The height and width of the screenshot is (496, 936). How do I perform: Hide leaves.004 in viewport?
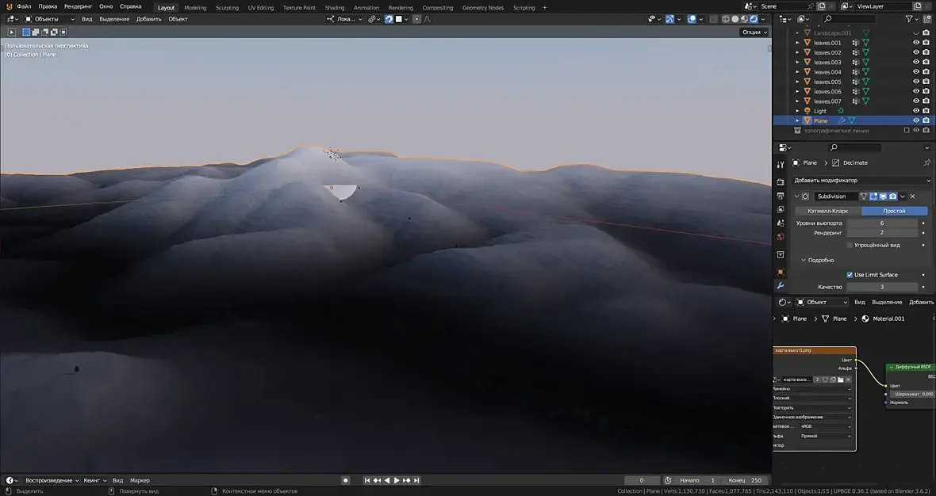pos(916,72)
